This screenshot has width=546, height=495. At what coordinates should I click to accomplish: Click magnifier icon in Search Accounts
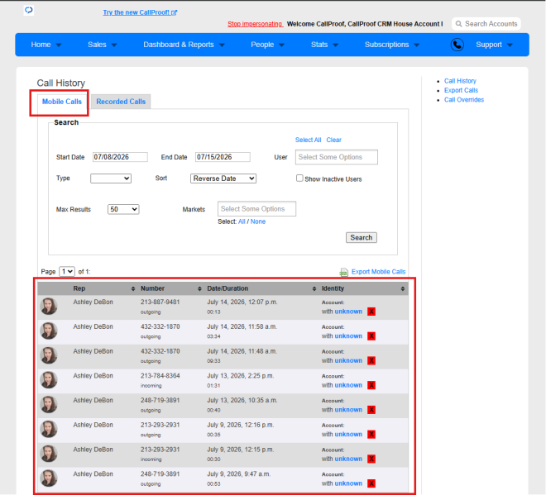point(458,24)
